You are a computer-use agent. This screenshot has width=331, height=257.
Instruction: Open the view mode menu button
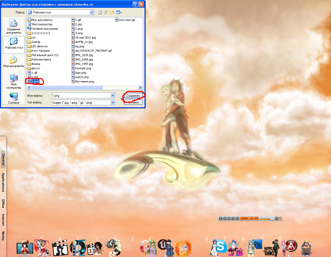click(119, 12)
